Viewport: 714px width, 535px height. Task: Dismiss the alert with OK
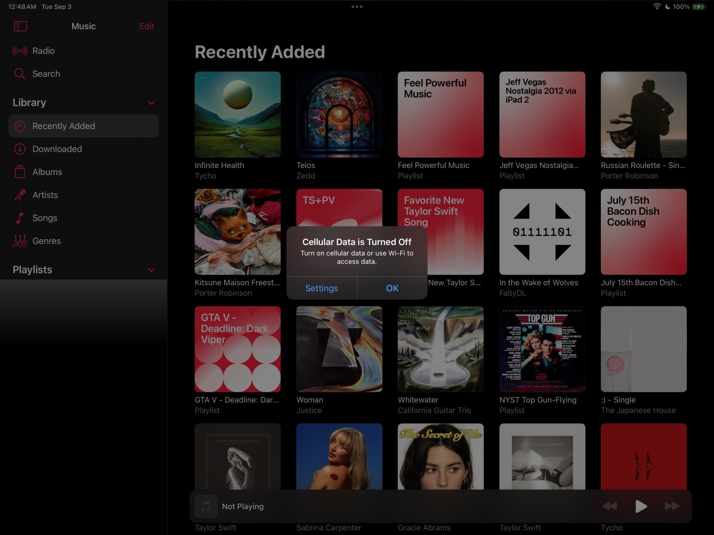click(392, 288)
